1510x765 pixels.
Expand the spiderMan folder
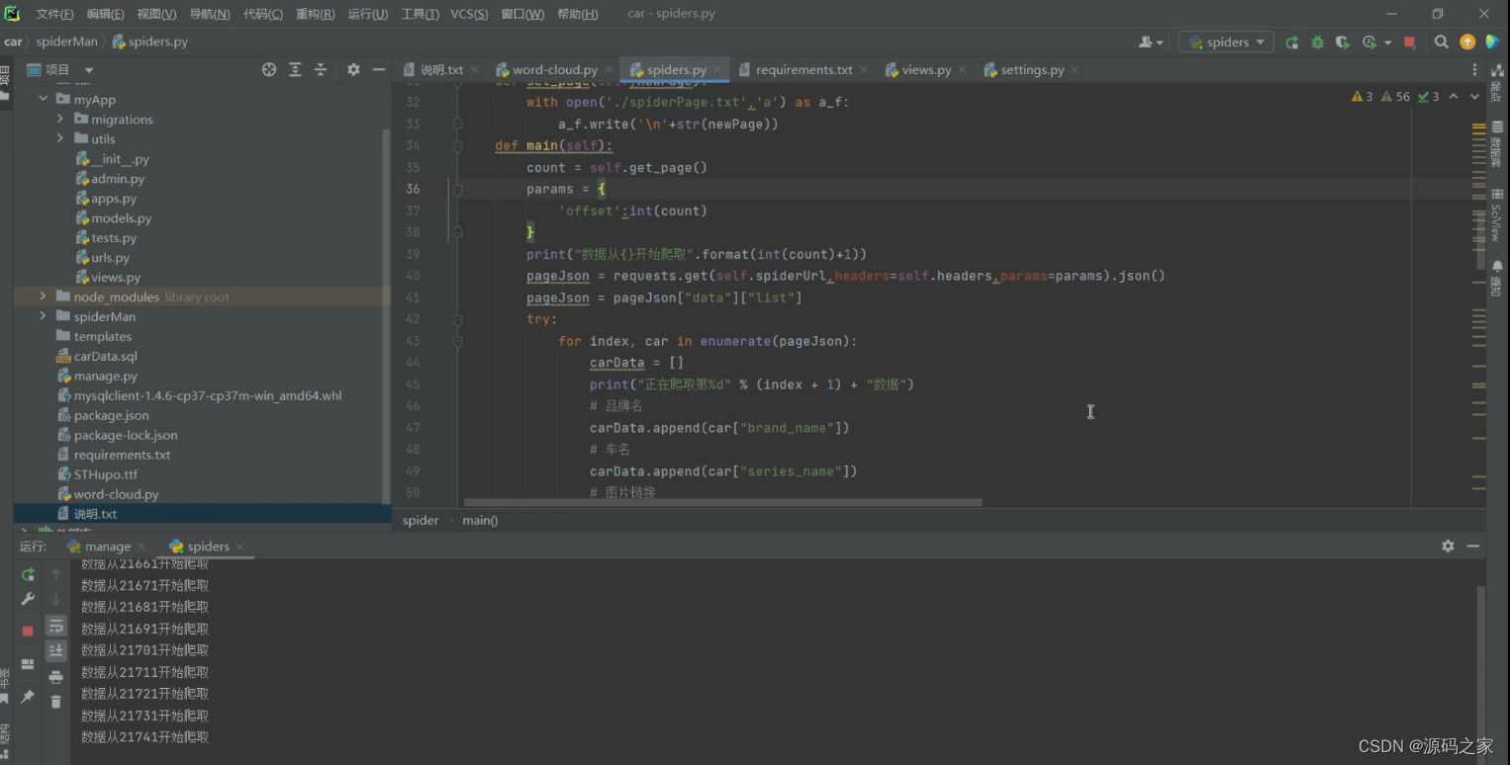pyautogui.click(x=43, y=316)
